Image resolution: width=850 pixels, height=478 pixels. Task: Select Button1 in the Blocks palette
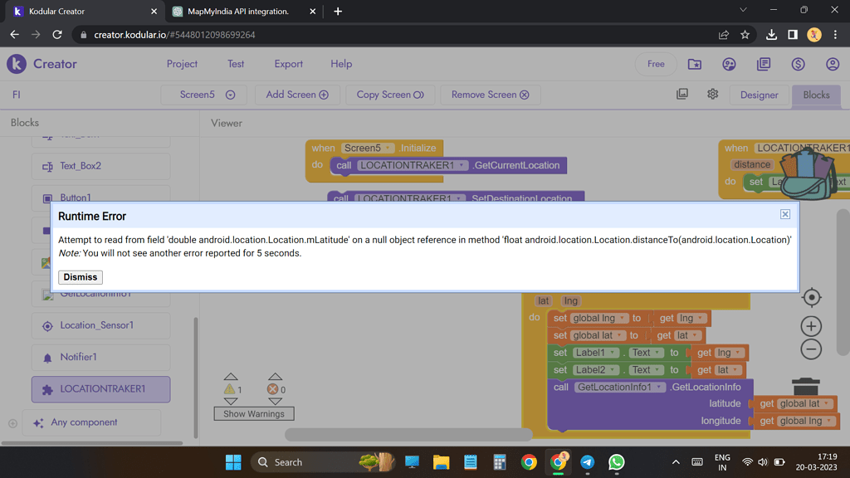point(100,198)
